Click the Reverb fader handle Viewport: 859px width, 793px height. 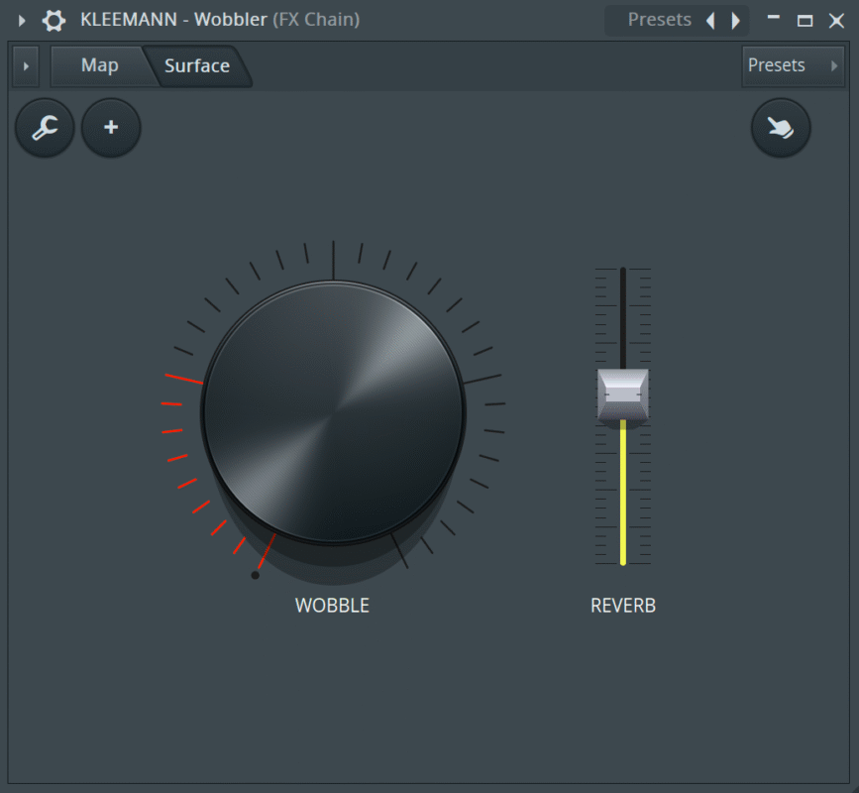click(623, 395)
